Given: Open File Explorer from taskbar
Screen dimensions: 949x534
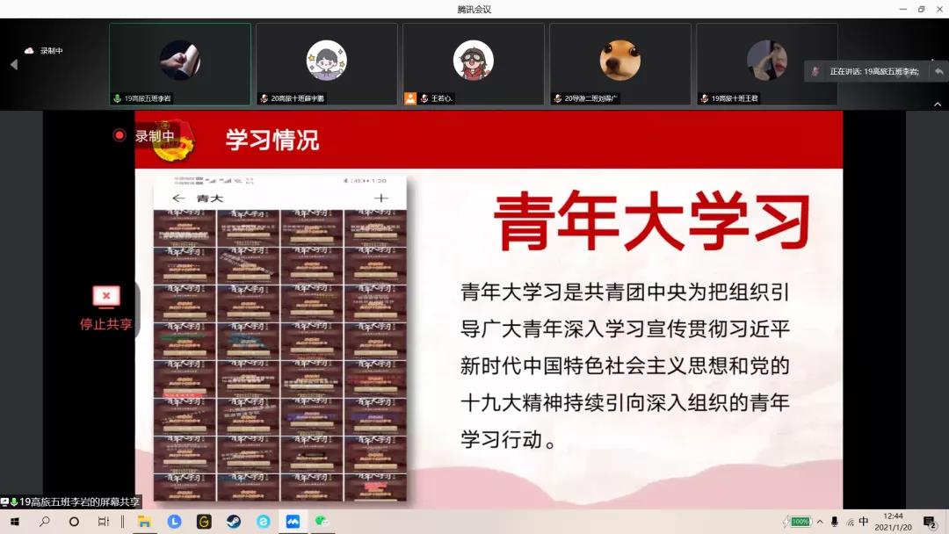Looking at the screenshot, I should coord(145,522).
